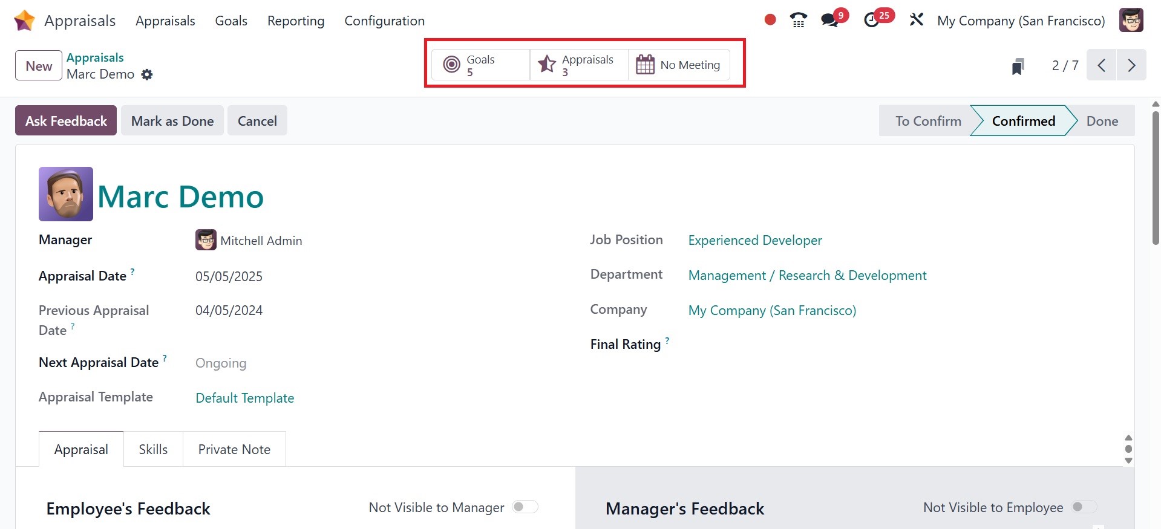Open the Configuration menu
Image resolution: width=1161 pixels, height=529 pixels.
pos(384,21)
